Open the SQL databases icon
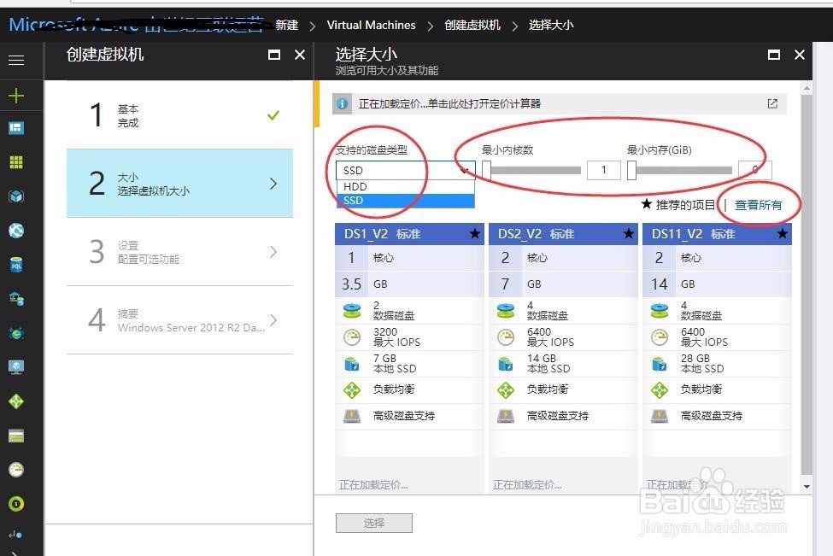 click(x=16, y=265)
